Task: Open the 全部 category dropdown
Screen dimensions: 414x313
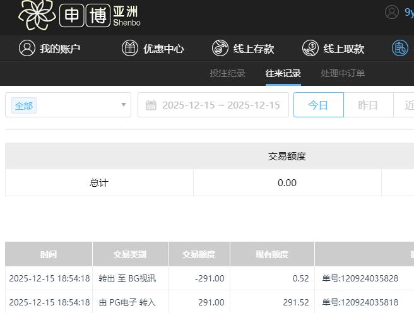Action: coord(68,105)
